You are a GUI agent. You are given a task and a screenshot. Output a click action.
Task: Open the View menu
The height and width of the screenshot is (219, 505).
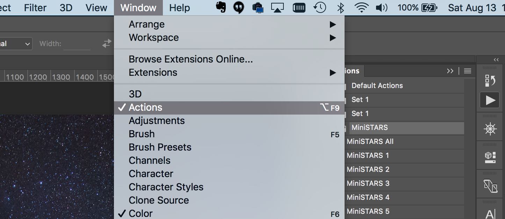pos(96,8)
